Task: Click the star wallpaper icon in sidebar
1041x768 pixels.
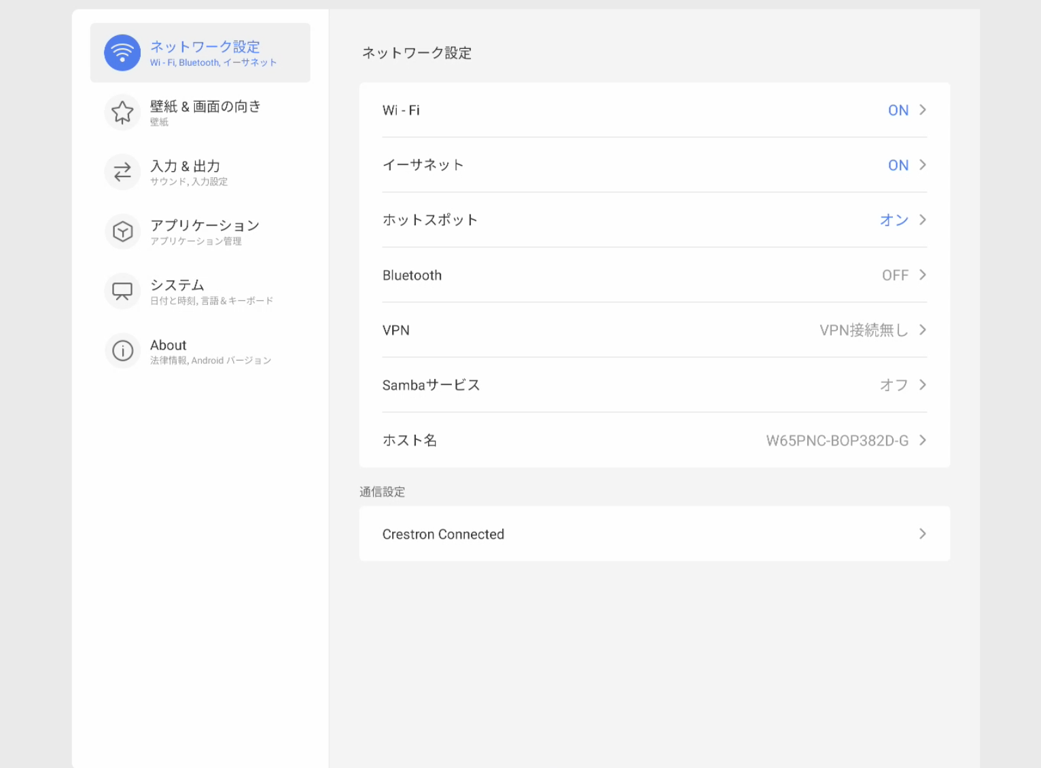Action: coord(122,112)
